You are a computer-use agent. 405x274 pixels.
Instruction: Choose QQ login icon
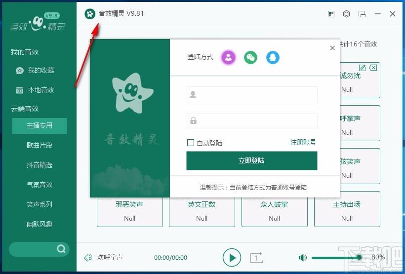point(273,57)
